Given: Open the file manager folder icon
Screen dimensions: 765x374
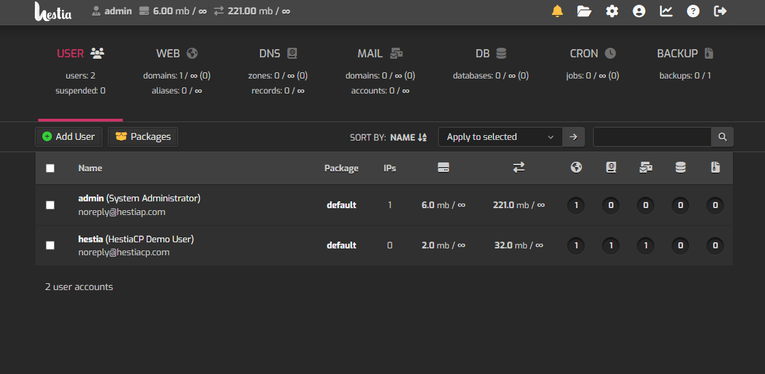Looking at the screenshot, I should click(584, 11).
